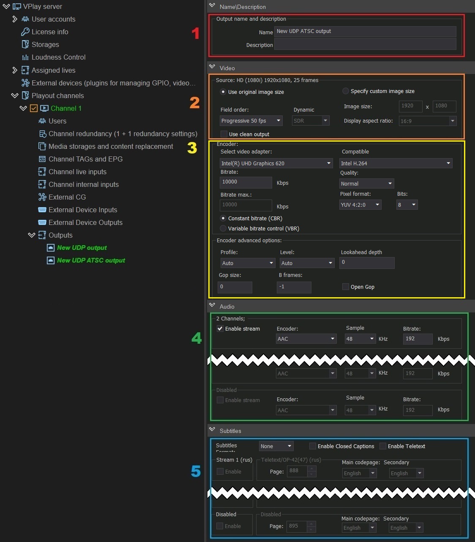475x542 pixels.
Task: Expand the User accounts node
Action: tap(15, 19)
